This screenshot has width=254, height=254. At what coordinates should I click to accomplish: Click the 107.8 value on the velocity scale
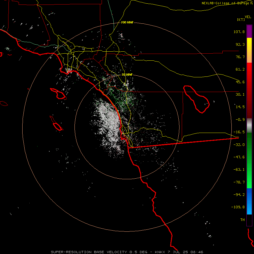point(239,32)
